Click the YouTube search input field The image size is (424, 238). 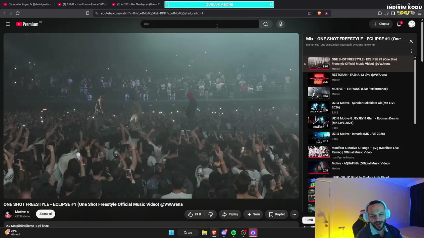(199, 24)
